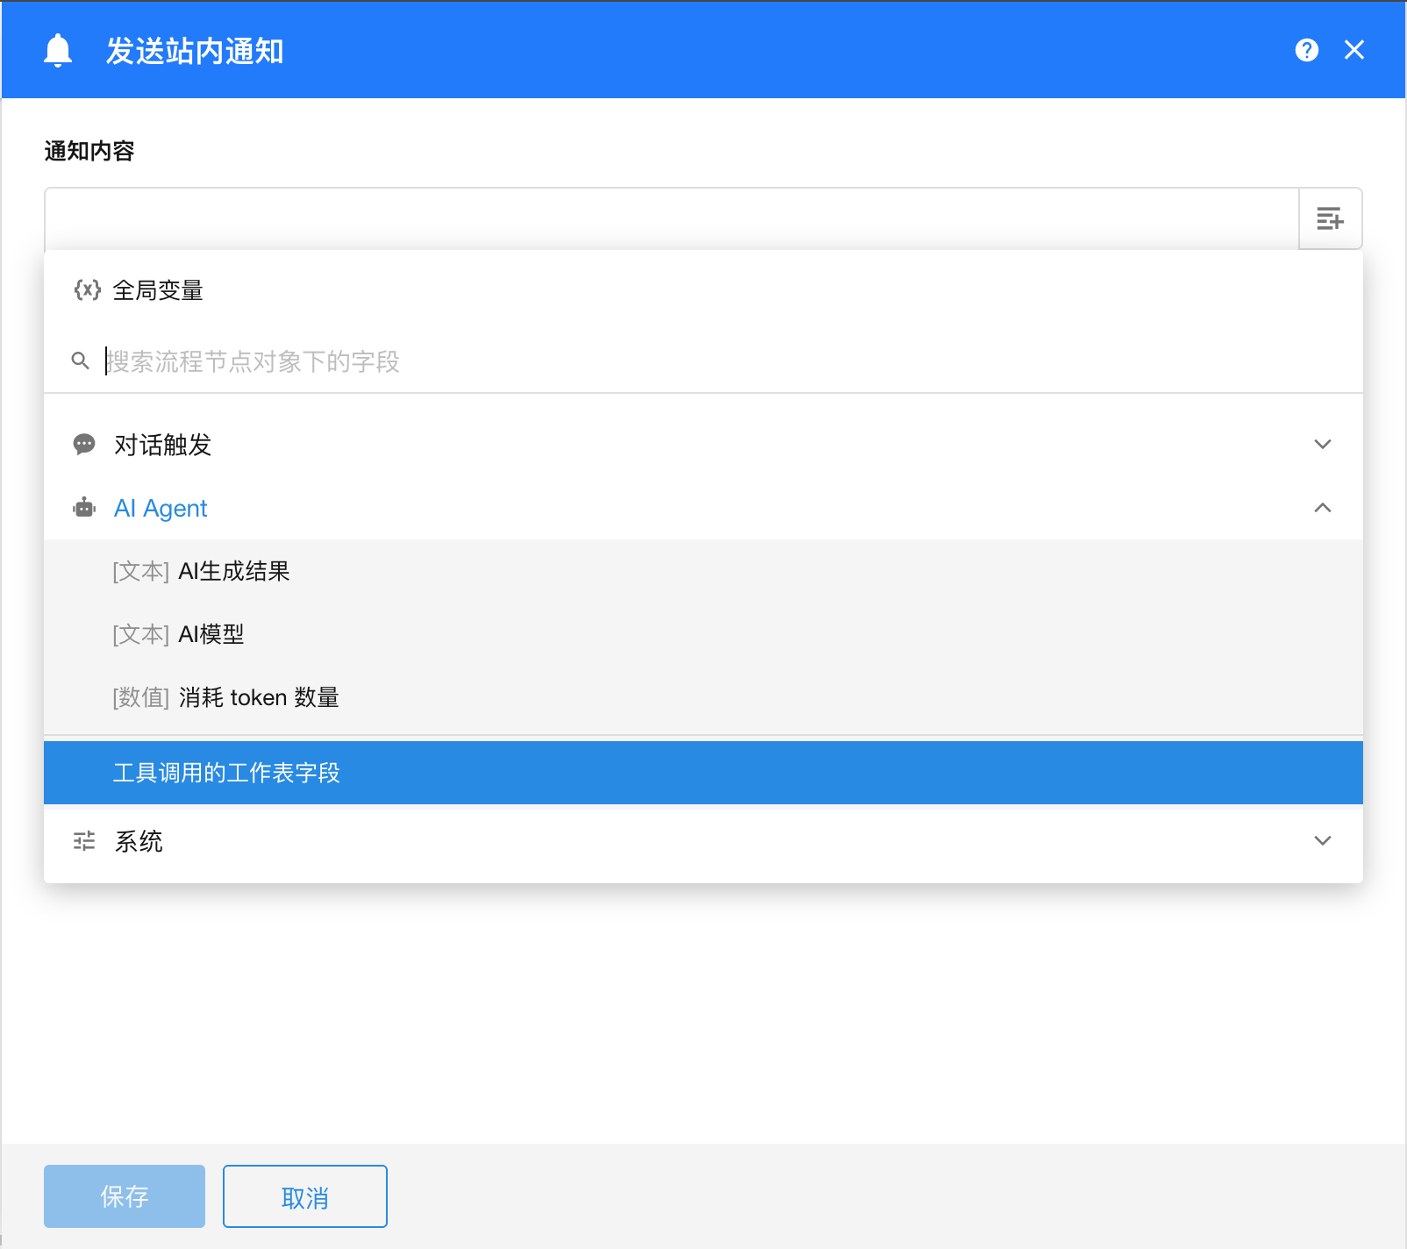Select the AI生成结果 text field

[233, 572]
